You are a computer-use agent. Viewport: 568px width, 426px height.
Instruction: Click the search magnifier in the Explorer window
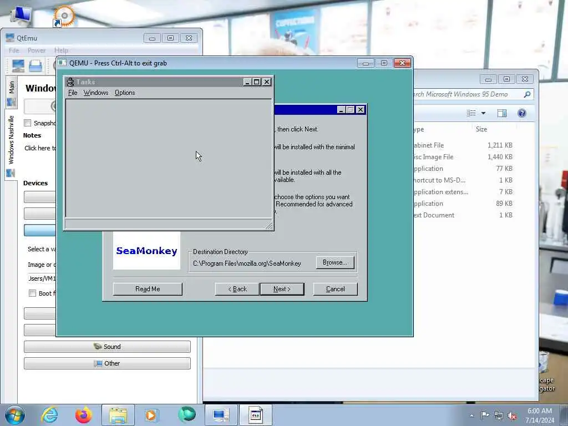click(x=527, y=94)
